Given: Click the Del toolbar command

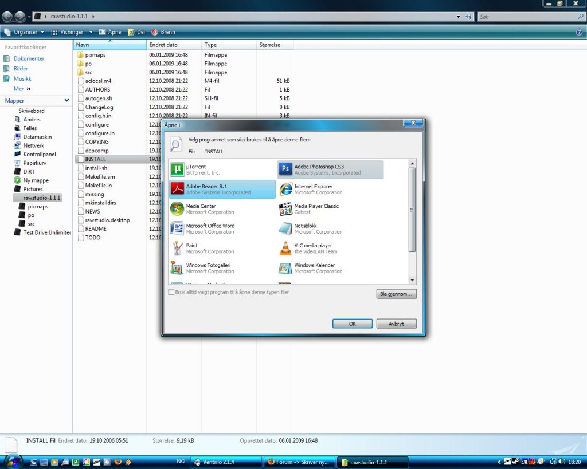Looking at the screenshot, I should 136,32.
